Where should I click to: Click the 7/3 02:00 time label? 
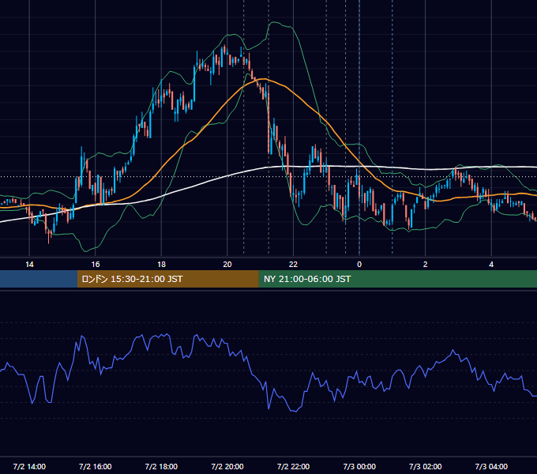pos(426,467)
